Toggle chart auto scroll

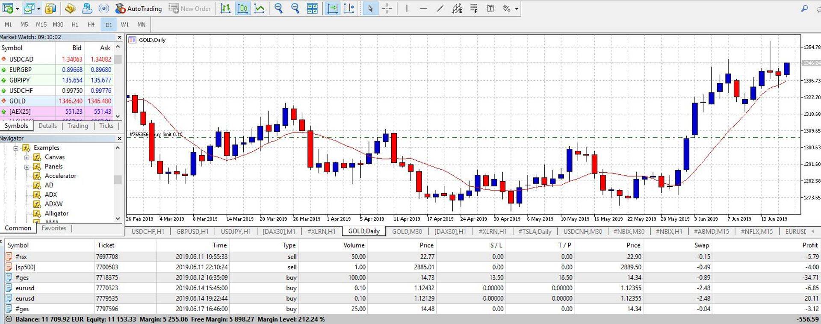tap(332, 8)
